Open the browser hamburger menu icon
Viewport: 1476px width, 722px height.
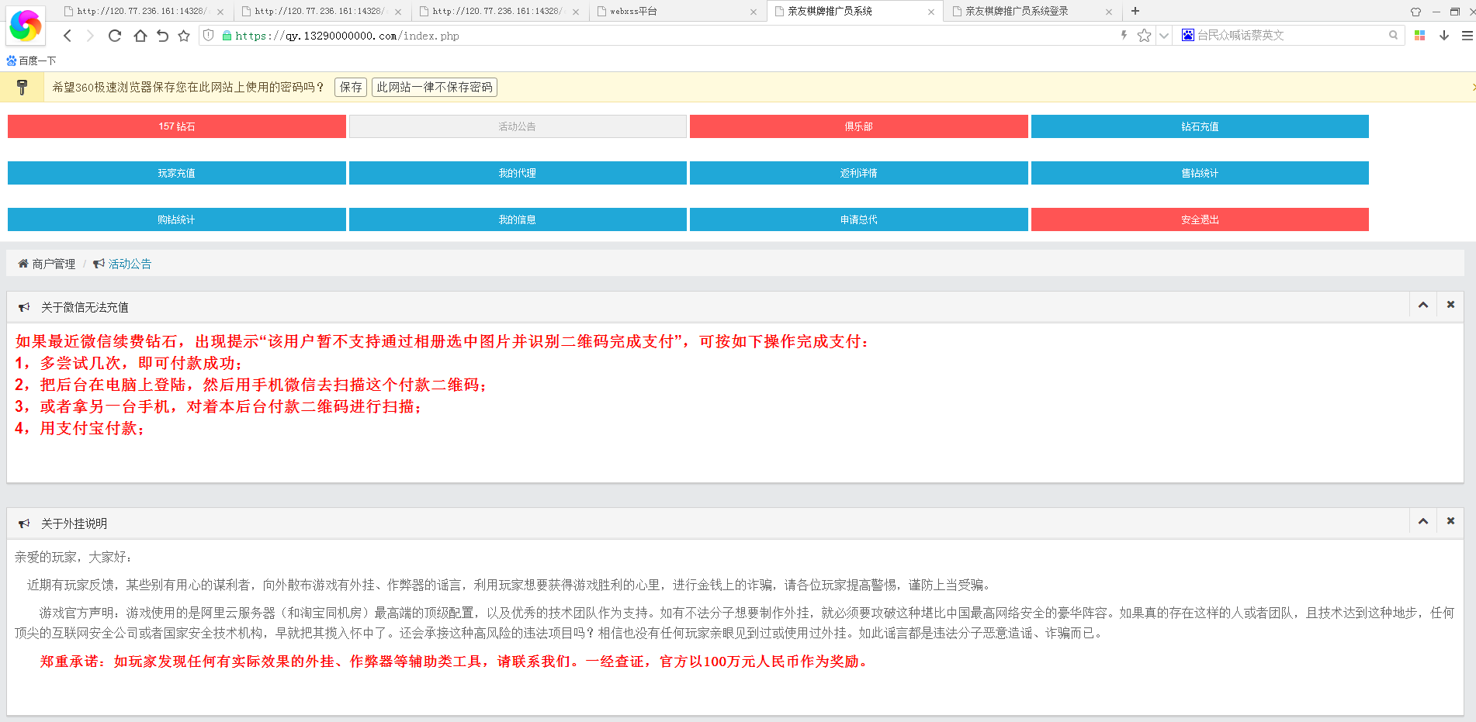click(x=1467, y=36)
